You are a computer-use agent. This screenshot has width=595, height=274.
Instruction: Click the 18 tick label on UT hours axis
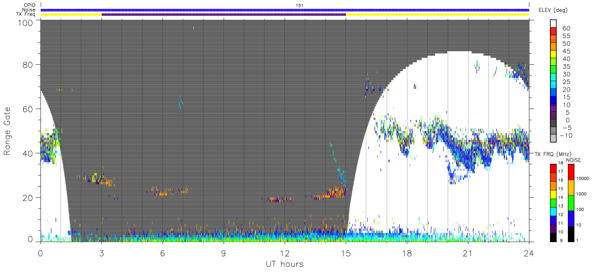tap(407, 253)
